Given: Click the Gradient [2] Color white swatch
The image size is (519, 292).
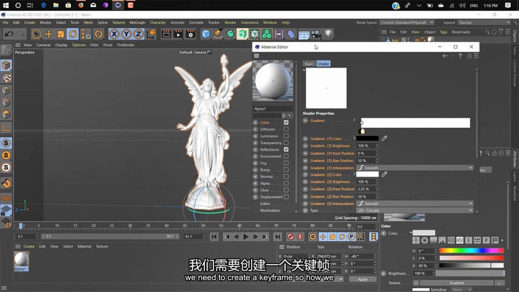Looking at the screenshot, I should 367,174.
